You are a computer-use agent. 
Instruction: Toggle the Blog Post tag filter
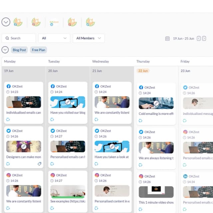pyautogui.click(x=20, y=50)
